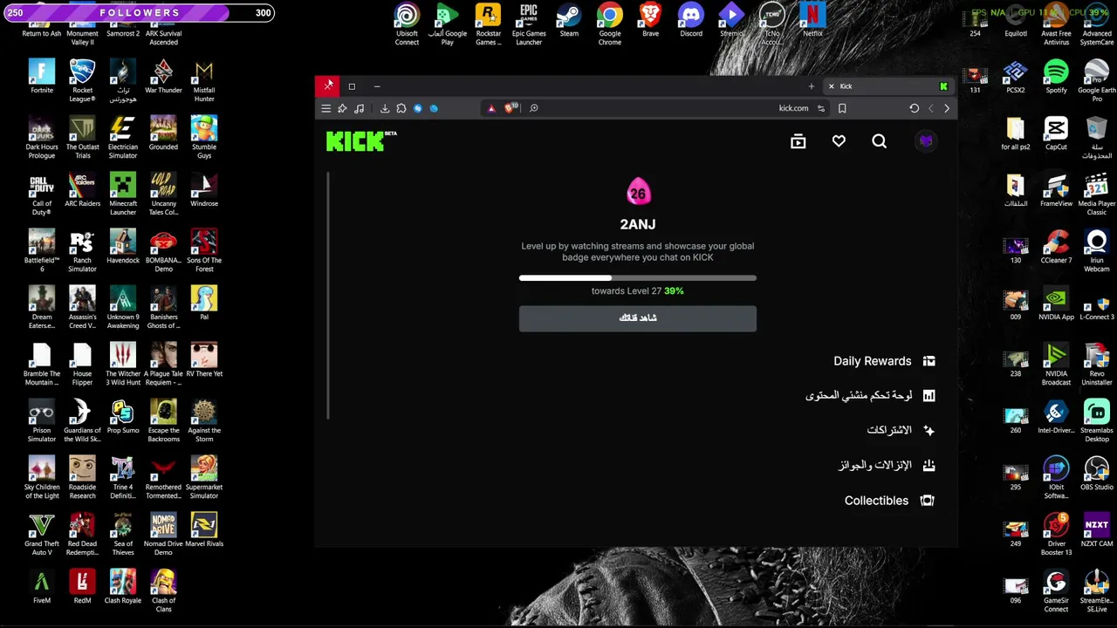Select the Sons Of The Forest shortcut
Image resolution: width=1117 pixels, height=628 pixels.
click(204, 251)
